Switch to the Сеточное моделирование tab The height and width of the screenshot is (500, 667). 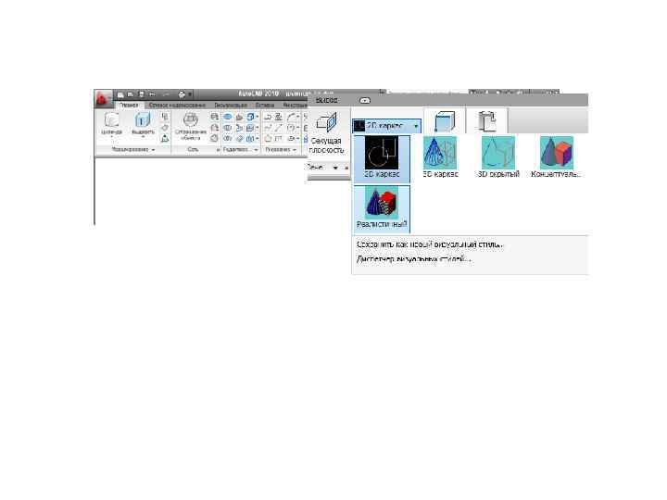177,105
